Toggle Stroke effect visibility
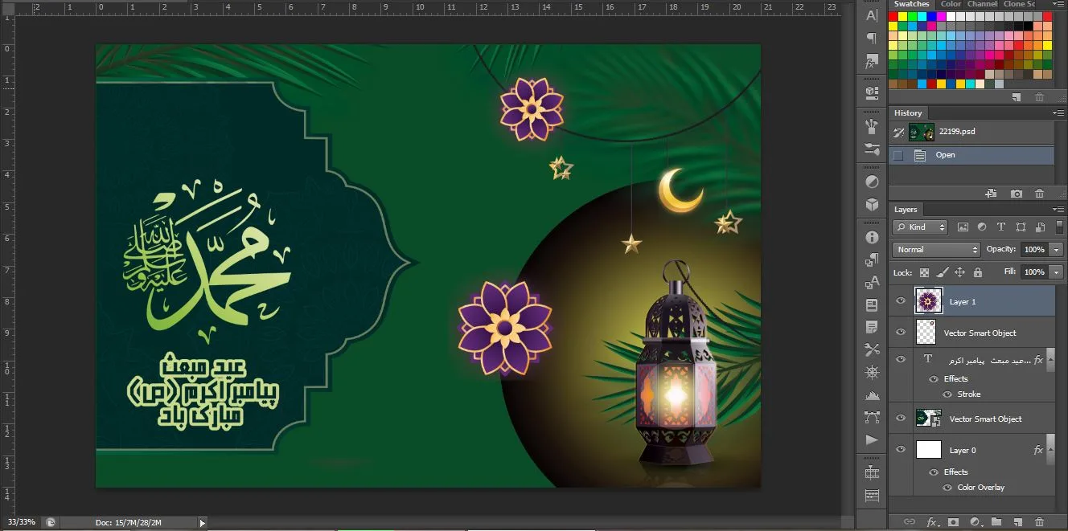The width and height of the screenshot is (1068, 531). (947, 394)
